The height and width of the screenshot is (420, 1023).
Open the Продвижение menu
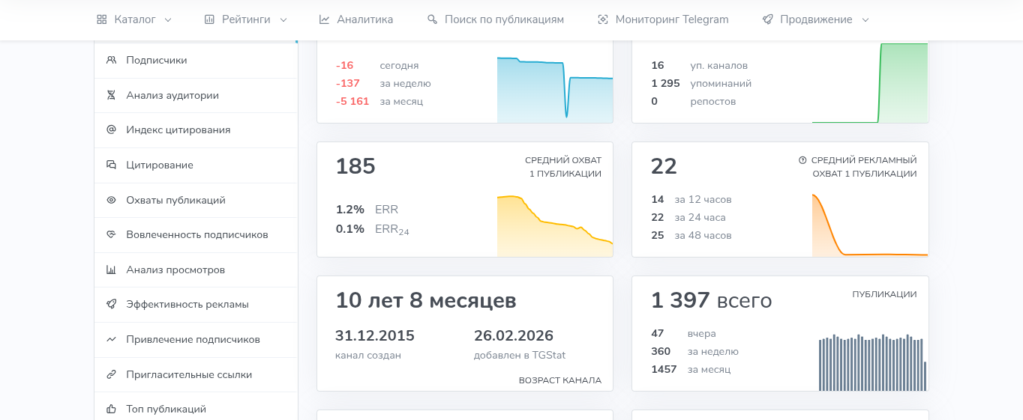pos(816,19)
